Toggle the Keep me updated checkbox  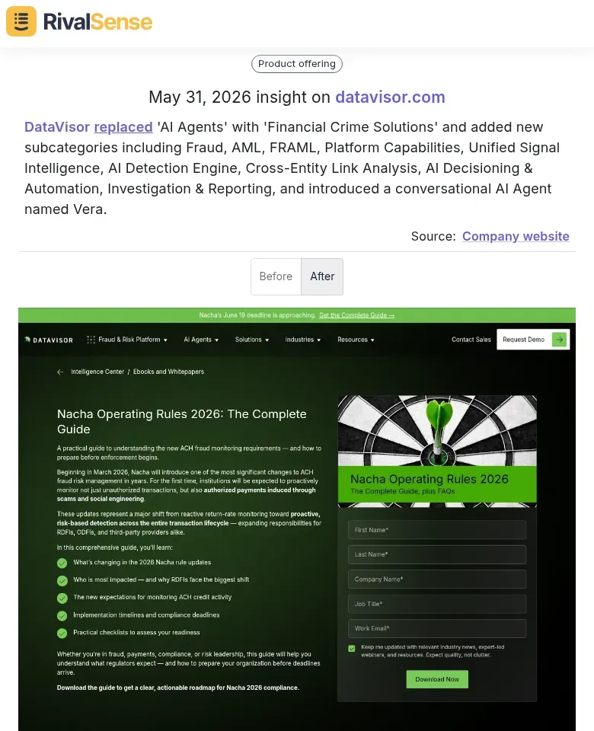coord(352,649)
